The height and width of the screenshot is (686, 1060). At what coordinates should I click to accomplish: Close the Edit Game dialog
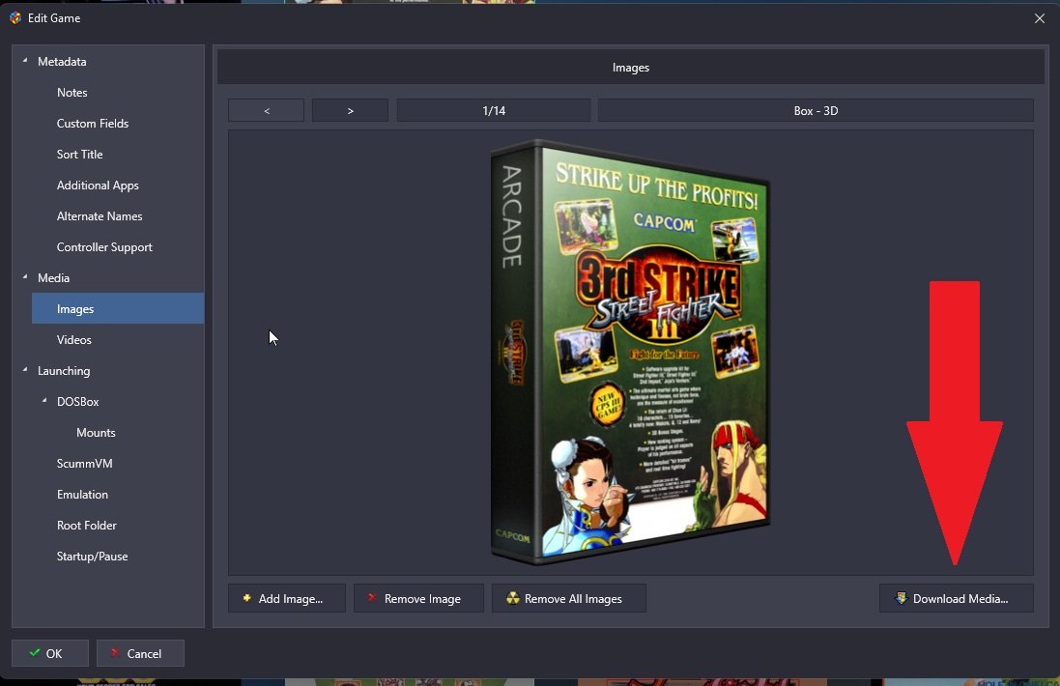click(1039, 18)
